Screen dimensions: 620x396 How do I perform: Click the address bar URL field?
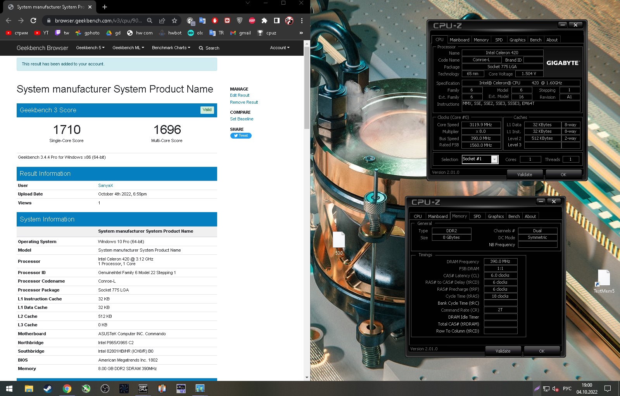pos(98,21)
